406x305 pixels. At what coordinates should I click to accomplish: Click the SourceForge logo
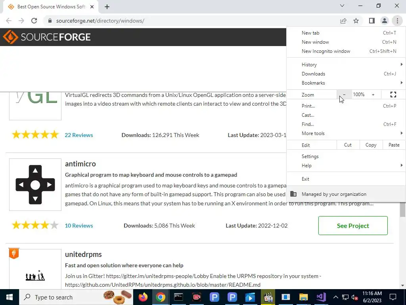[x=47, y=37]
